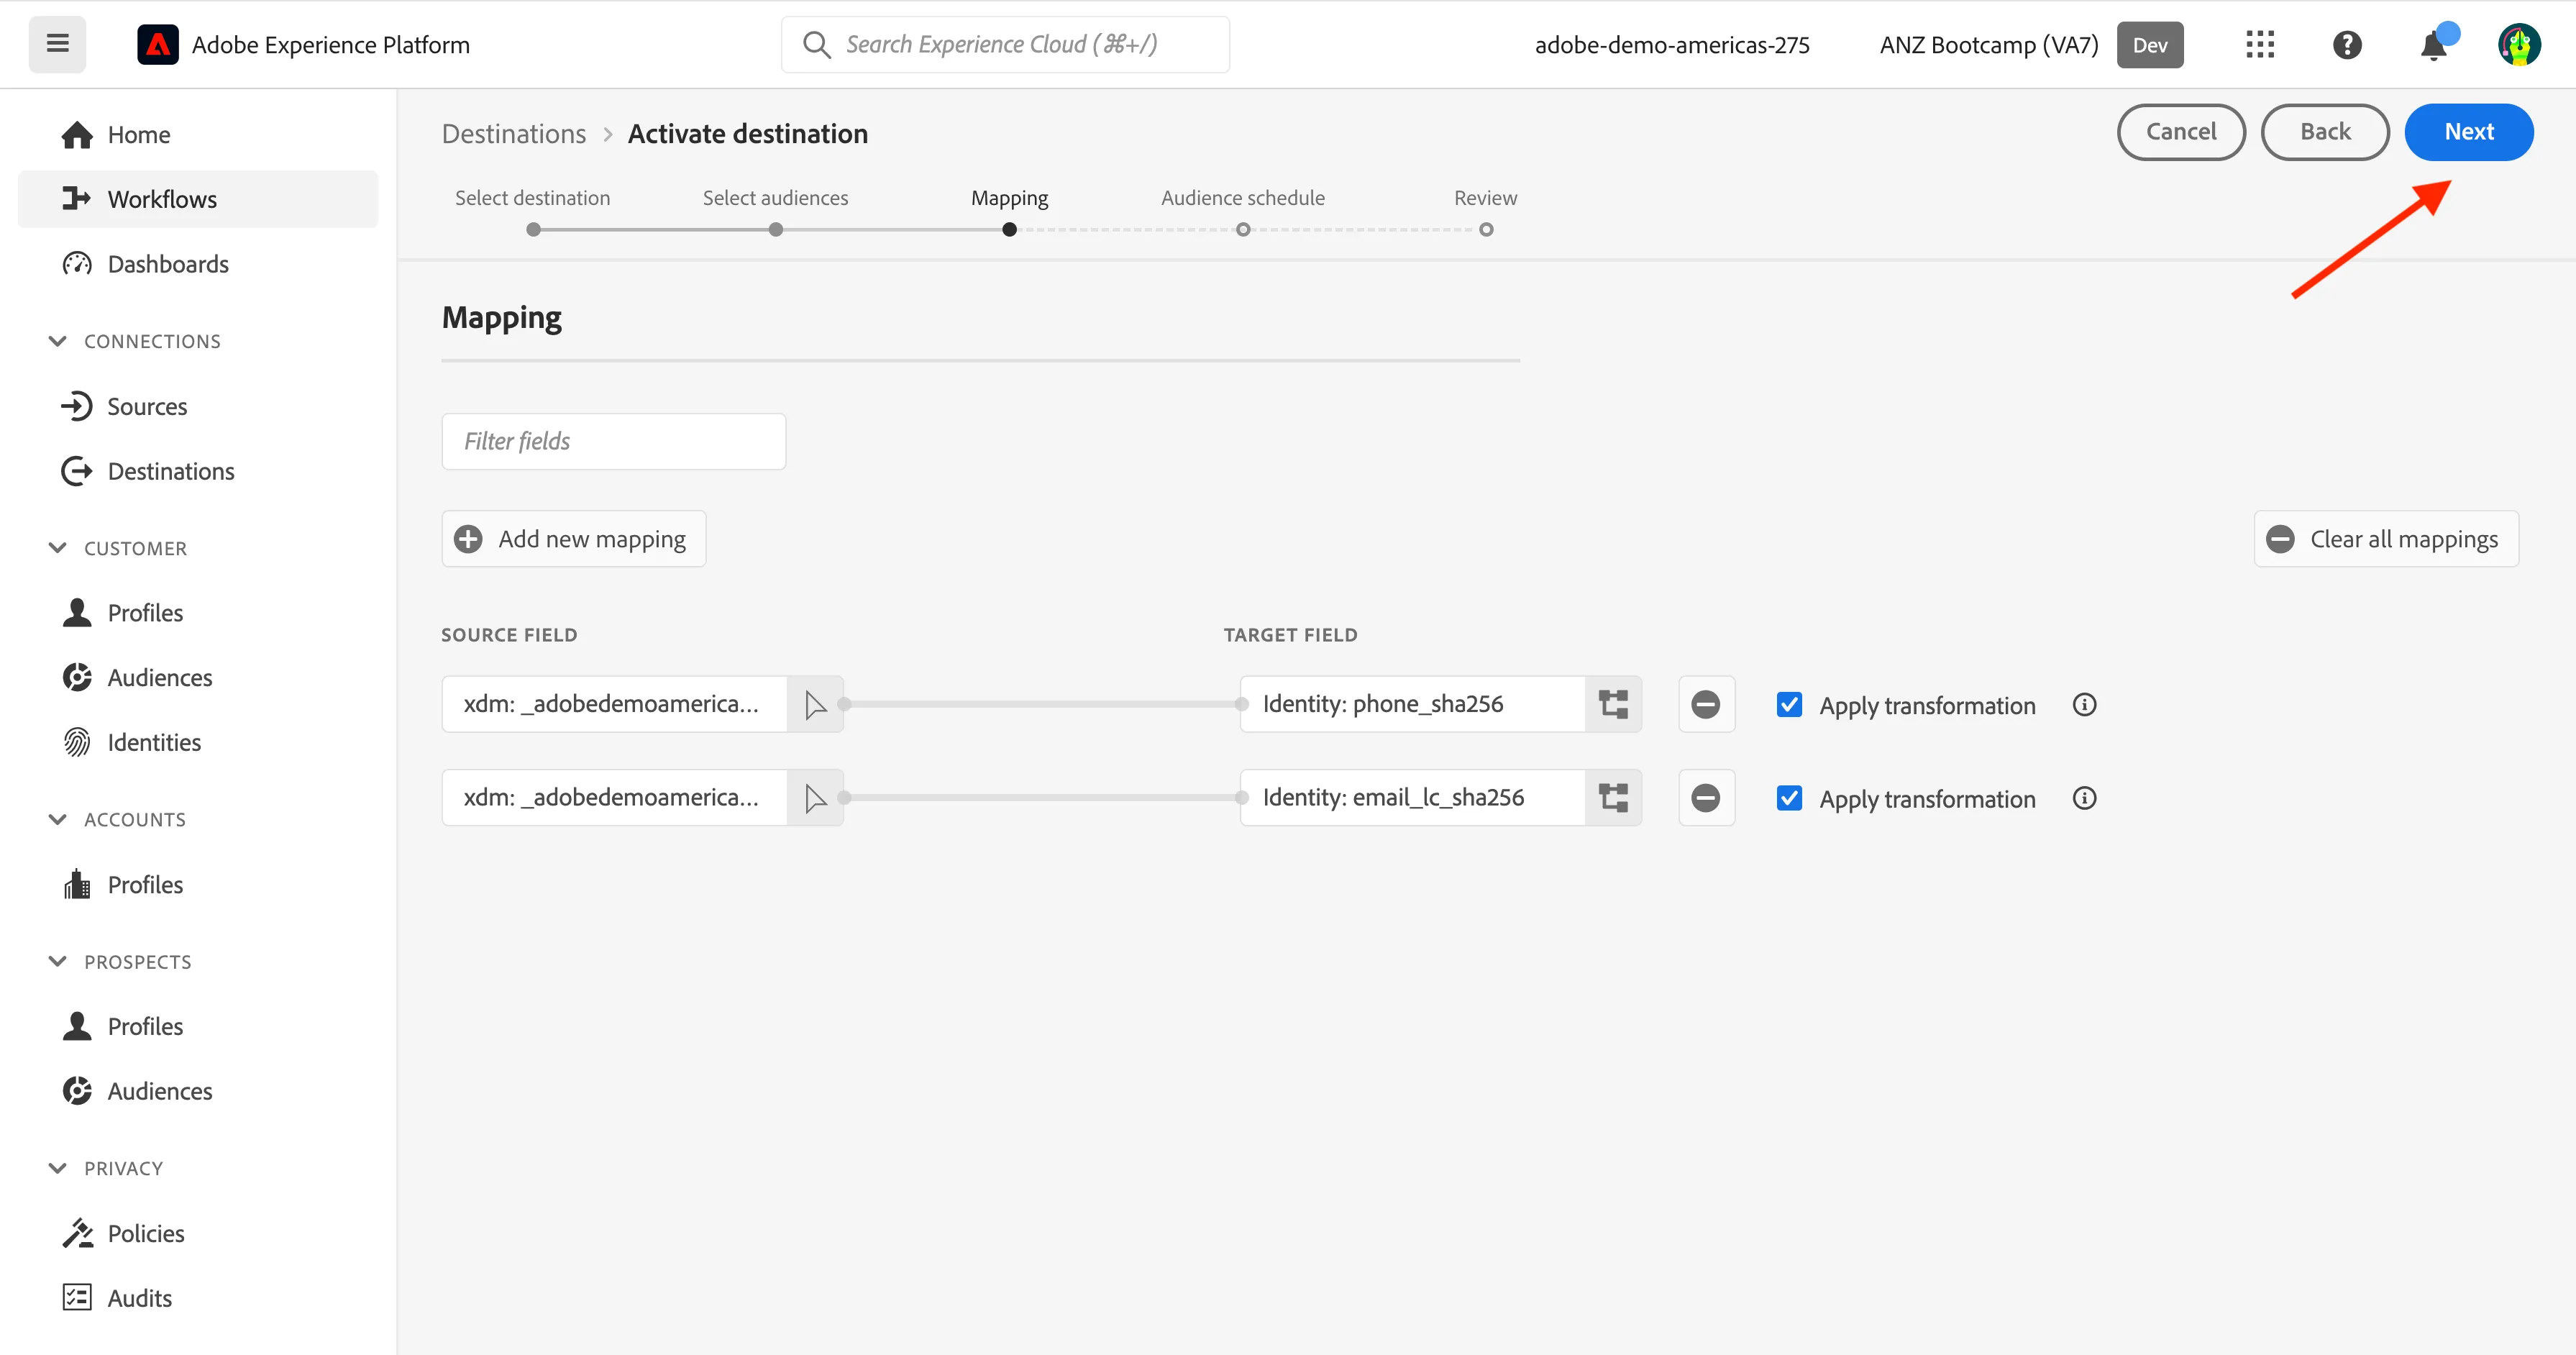Uncheck Apply transformation for email_lc_sha256
This screenshot has height=1355, width=2576.
tap(1789, 798)
